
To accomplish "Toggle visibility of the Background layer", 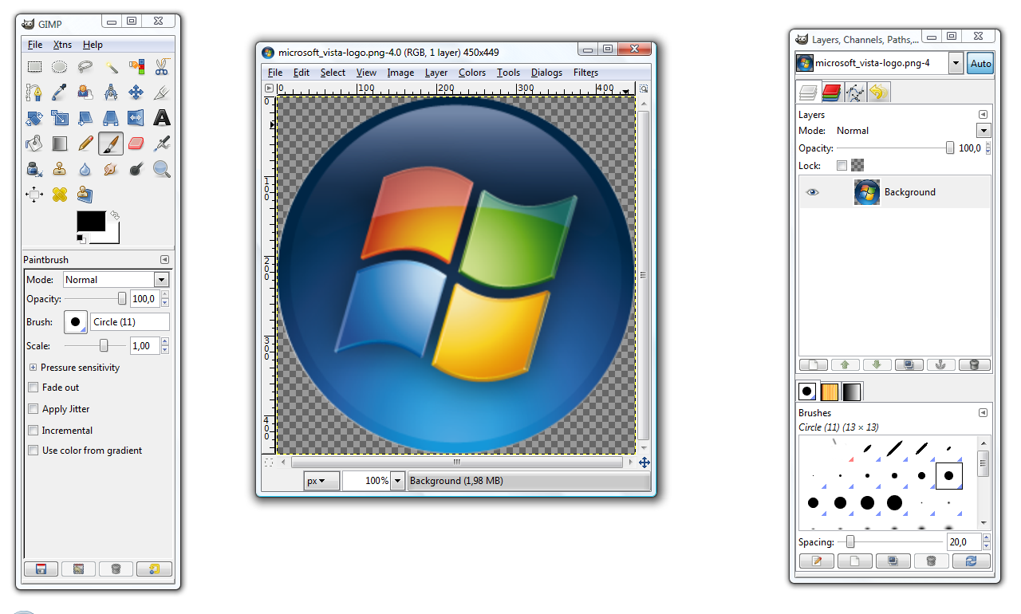I will (812, 192).
